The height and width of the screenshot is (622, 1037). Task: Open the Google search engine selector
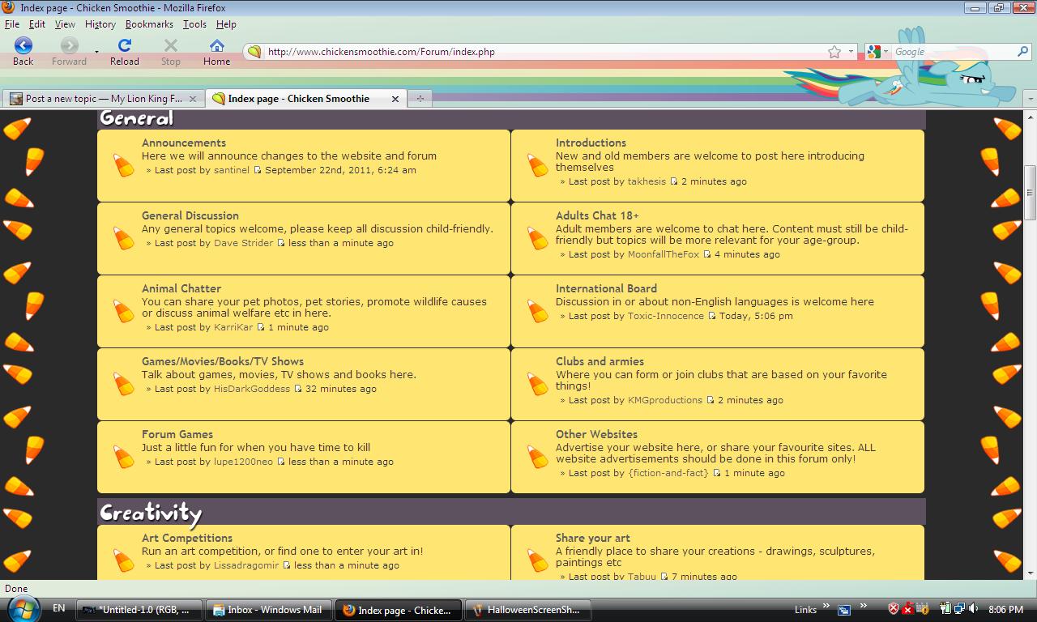click(x=877, y=52)
